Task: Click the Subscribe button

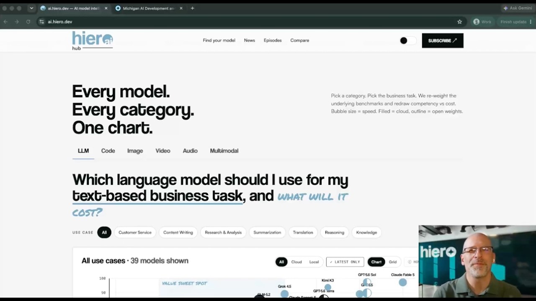Action: click(x=443, y=41)
